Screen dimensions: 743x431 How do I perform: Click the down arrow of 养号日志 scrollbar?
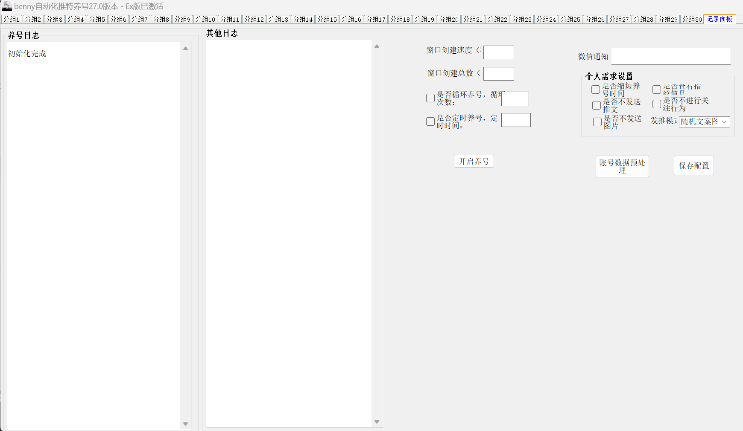pyautogui.click(x=185, y=424)
